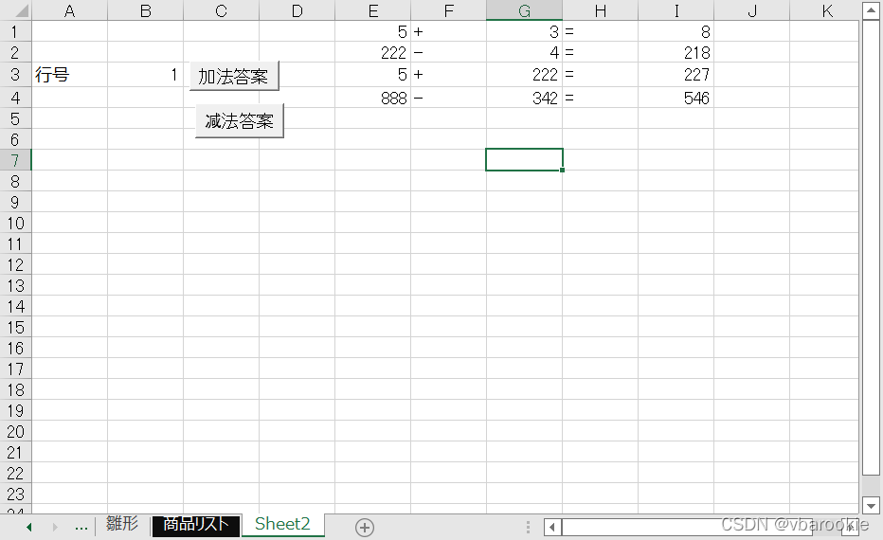Add a new sheet with plus icon
The height and width of the screenshot is (540, 883).
365,528
